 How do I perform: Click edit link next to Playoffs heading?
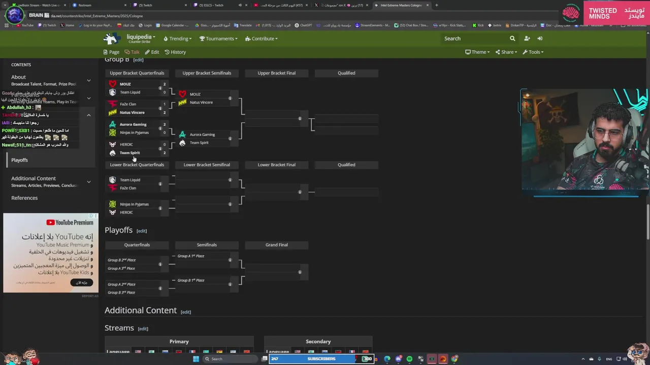142,231
